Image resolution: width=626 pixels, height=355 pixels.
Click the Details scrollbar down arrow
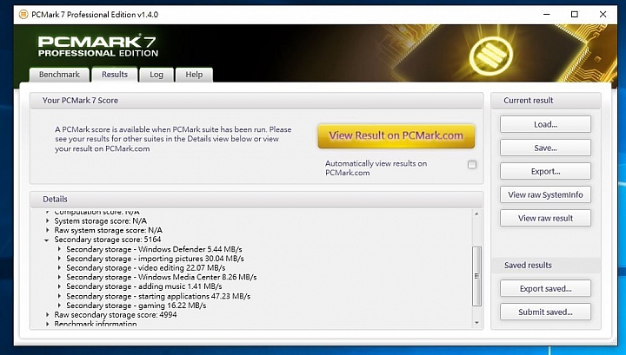476,323
